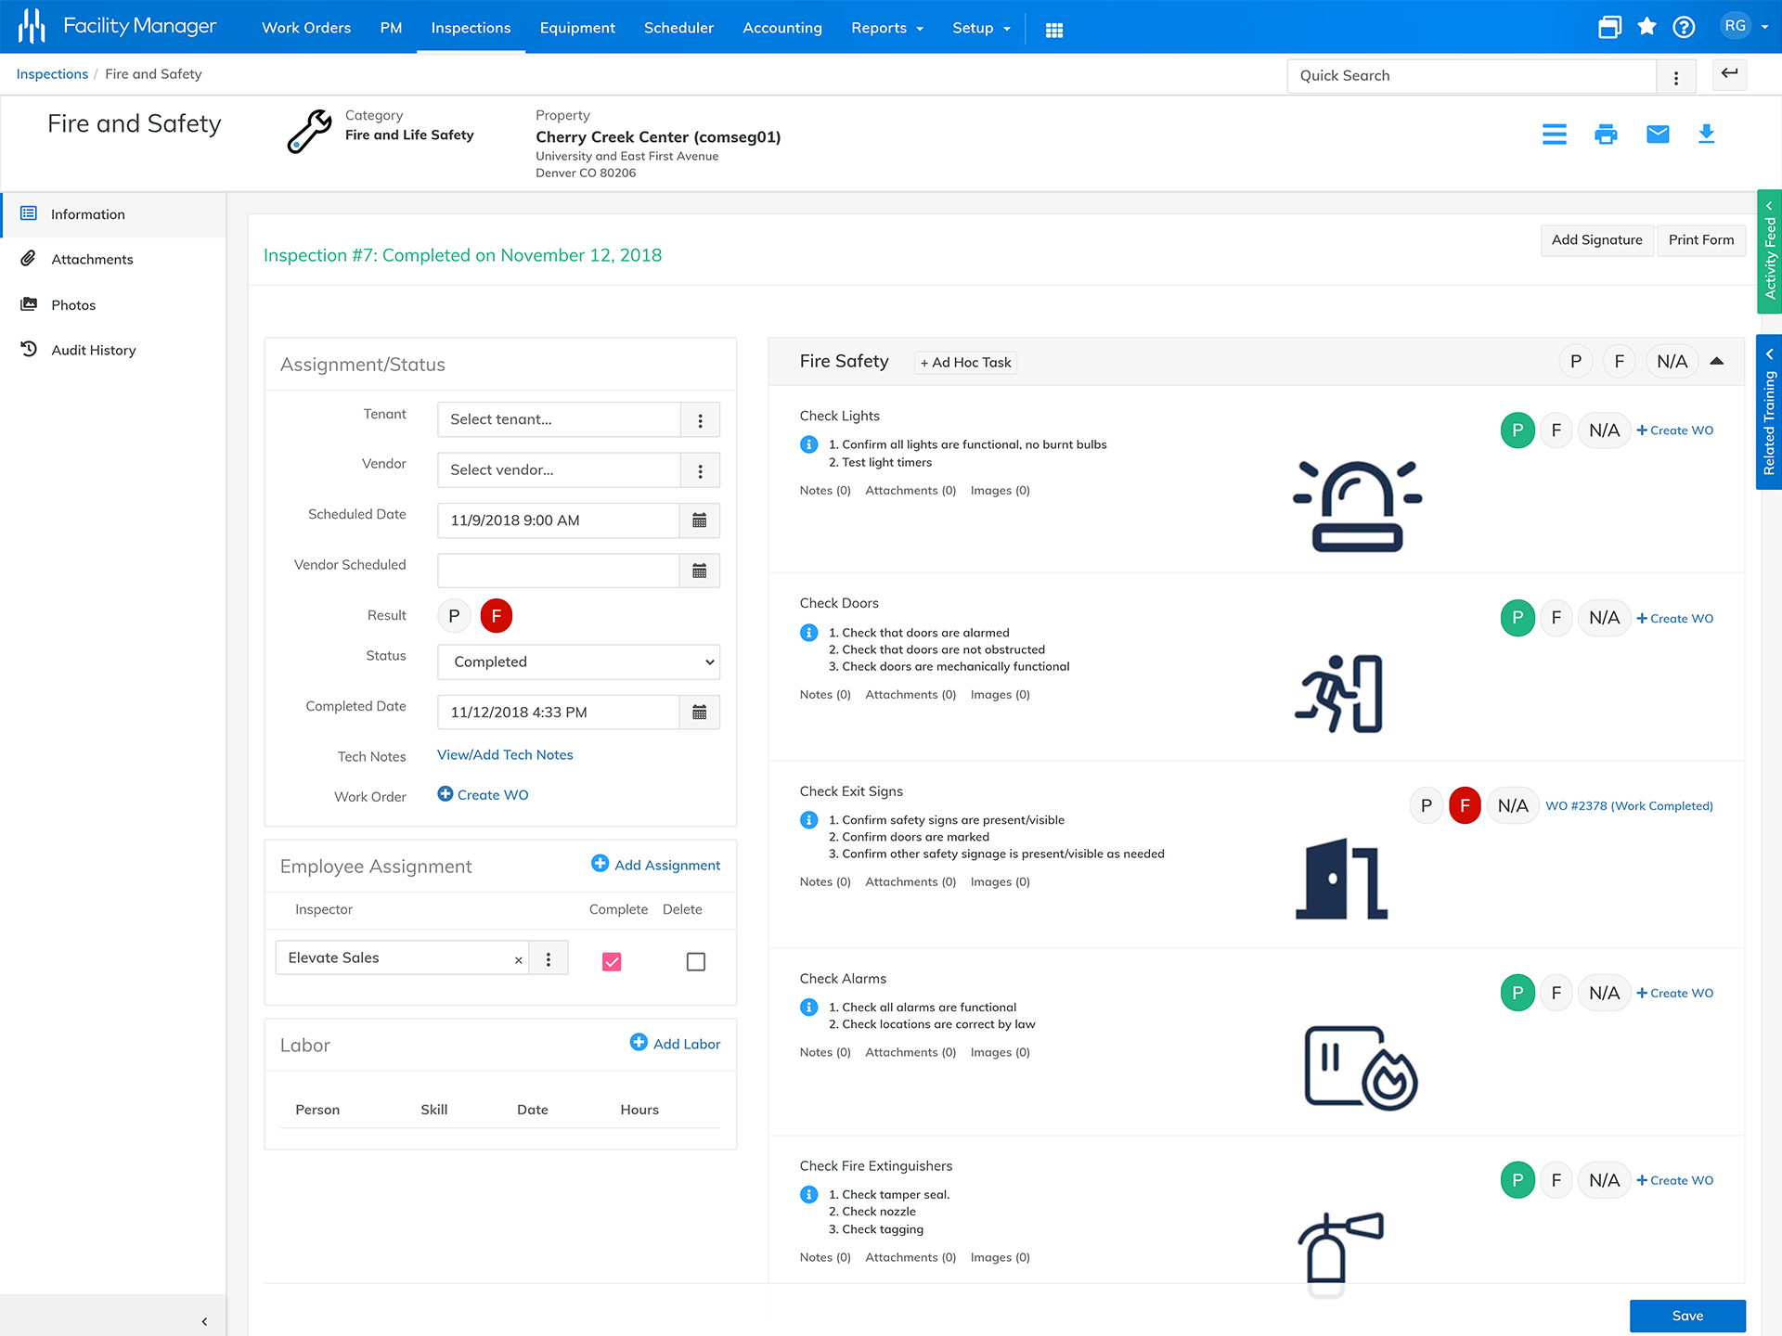Mark Check Doors as Fail

click(1556, 618)
